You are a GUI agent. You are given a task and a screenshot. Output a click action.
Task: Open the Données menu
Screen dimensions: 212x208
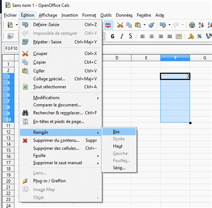(x=124, y=15)
